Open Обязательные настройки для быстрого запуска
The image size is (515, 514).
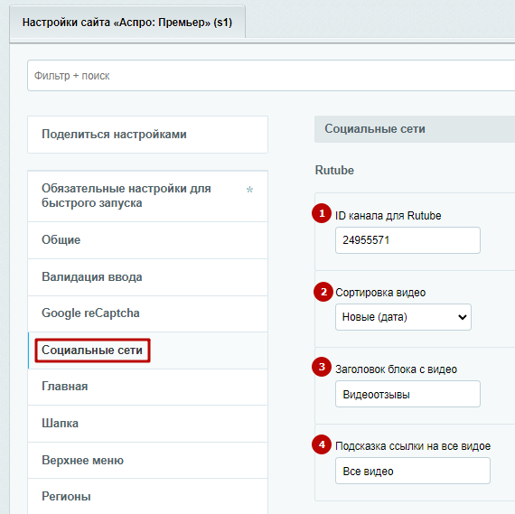148,196
